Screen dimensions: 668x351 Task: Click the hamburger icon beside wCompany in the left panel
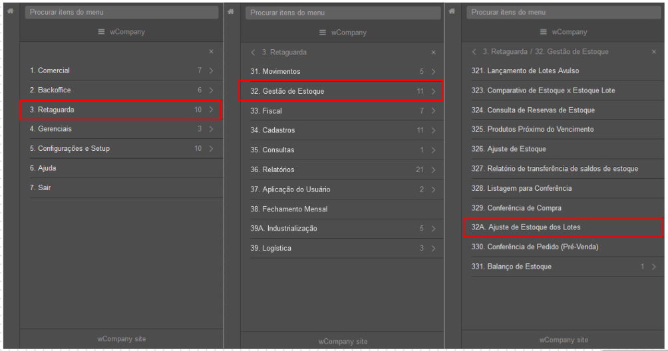(101, 32)
